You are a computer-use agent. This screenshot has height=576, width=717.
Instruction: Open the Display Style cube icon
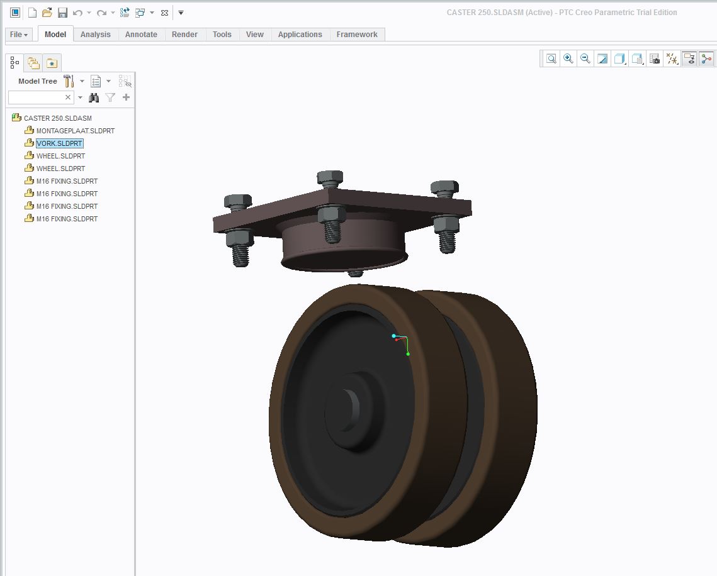[619, 58]
